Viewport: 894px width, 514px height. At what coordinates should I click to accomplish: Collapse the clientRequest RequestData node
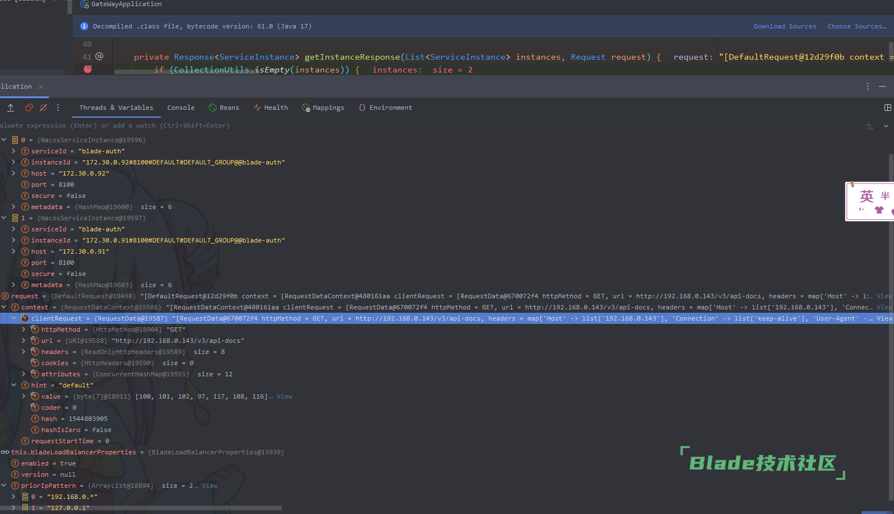(x=13, y=318)
